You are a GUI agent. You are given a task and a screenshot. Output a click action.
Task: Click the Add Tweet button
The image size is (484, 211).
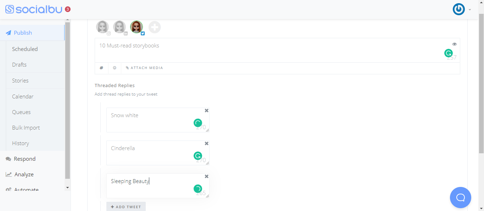[x=126, y=207]
